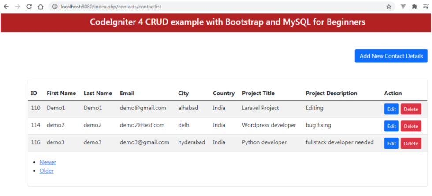432x196 pixels.
Task: View site information icon in the address bar
Action: click(x=55, y=7)
